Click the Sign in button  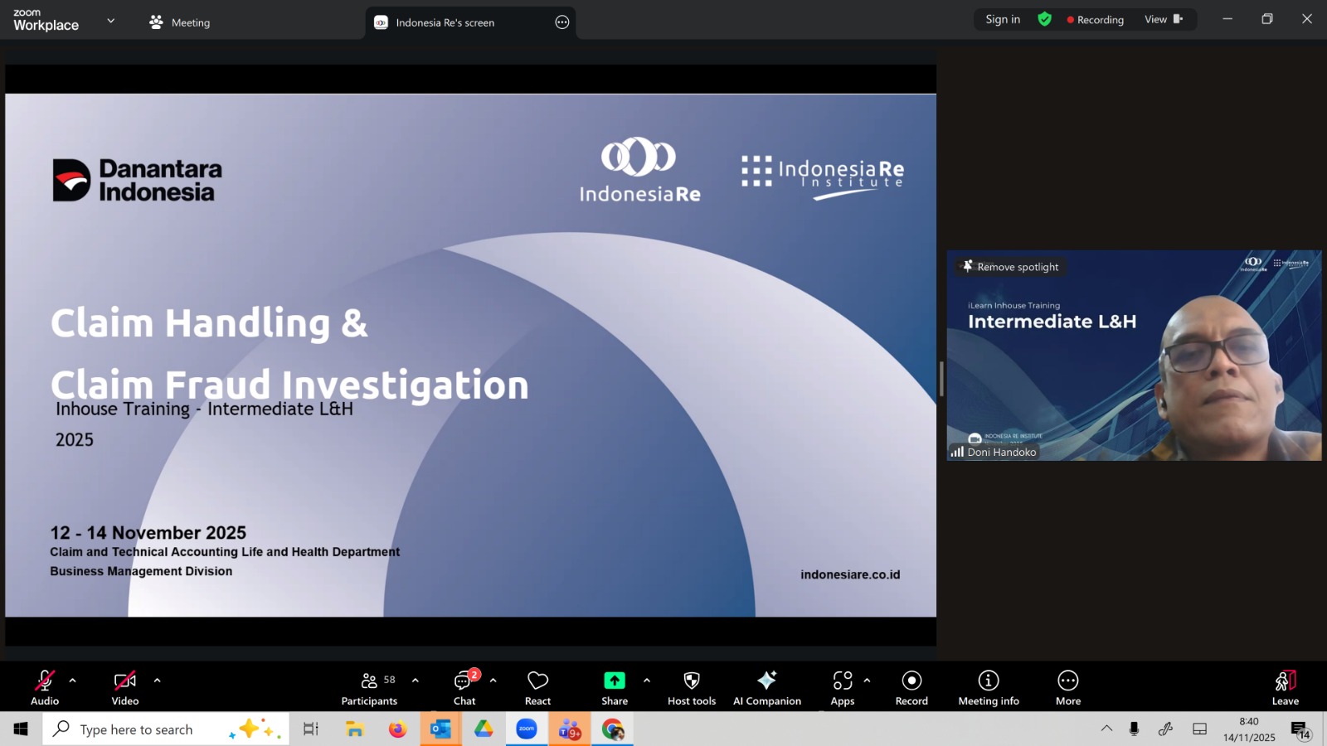tap(1003, 19)
